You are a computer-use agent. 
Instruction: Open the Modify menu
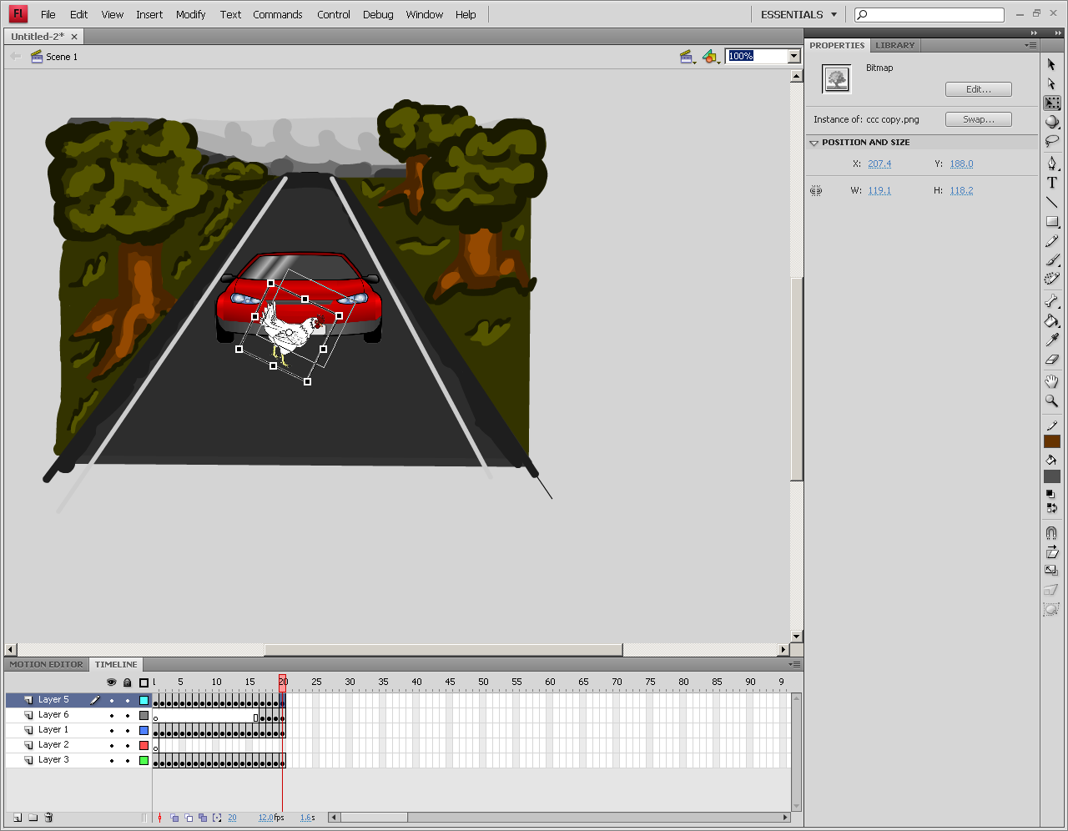tap(190, 14)
